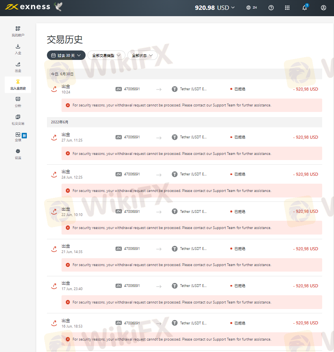Click security message under 24 Jun withdrawal

tap(172, 191)
